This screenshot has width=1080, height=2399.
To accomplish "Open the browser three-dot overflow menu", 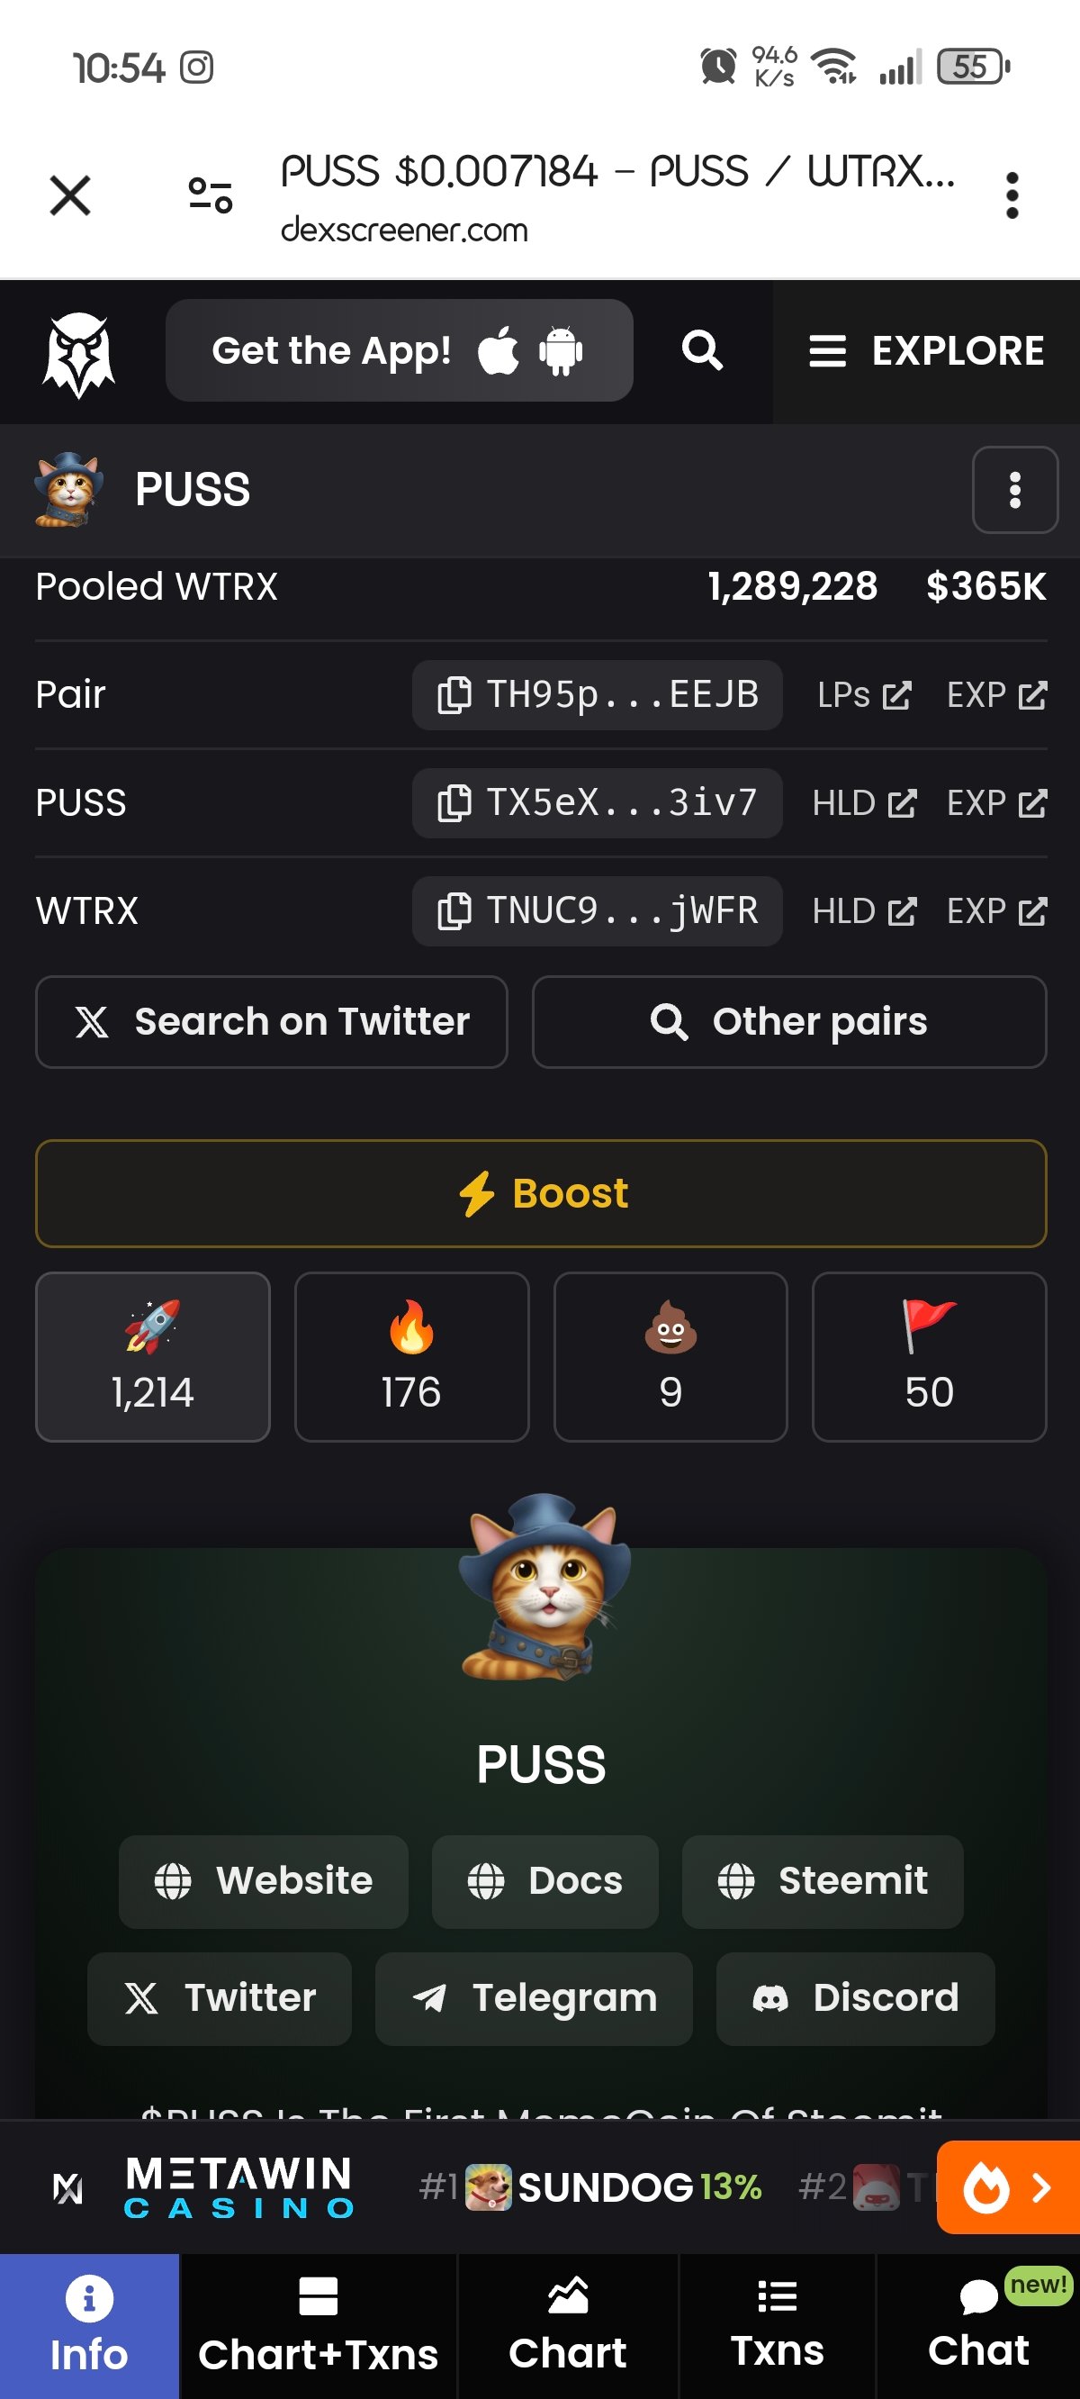I will (x=1012, y=195).
